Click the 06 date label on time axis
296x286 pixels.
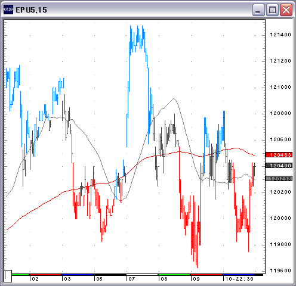click(x=99, y=279)
